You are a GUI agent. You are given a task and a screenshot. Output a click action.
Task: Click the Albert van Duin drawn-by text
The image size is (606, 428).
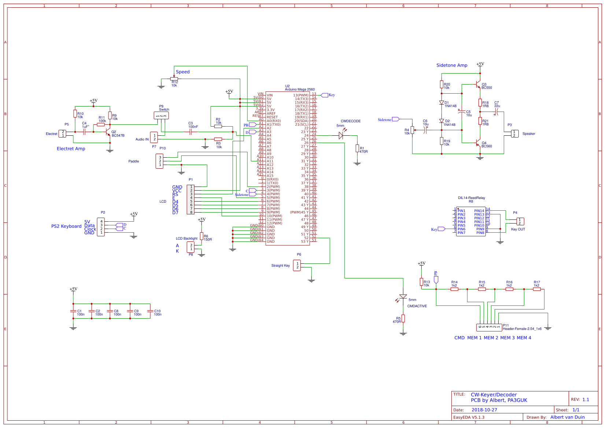(568, 417)
